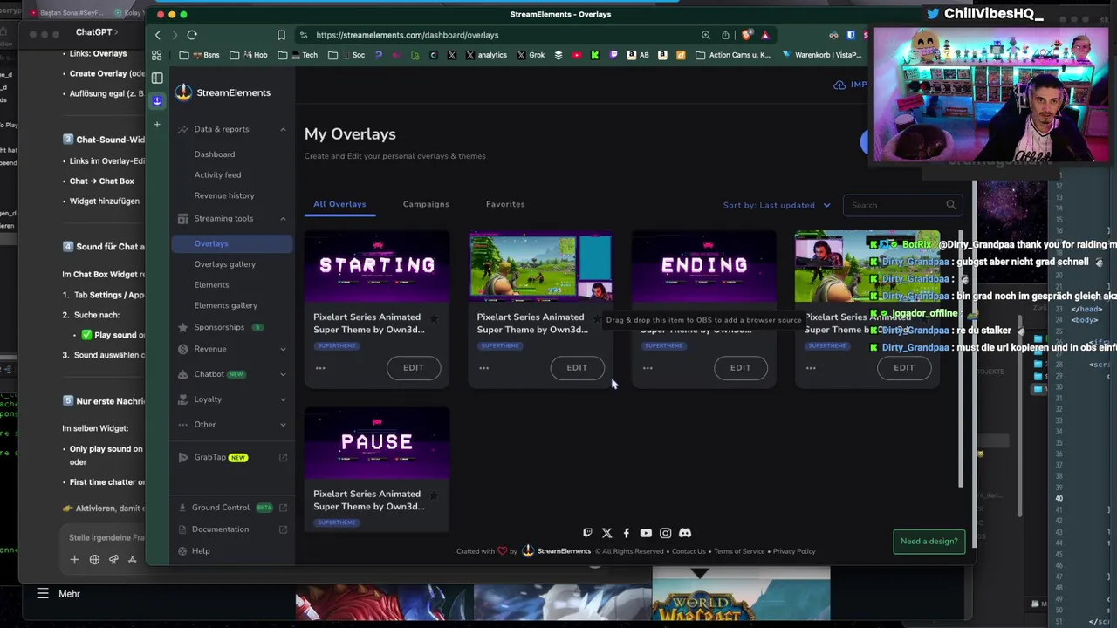Switch to the All Overlays tab

(339, 204)
